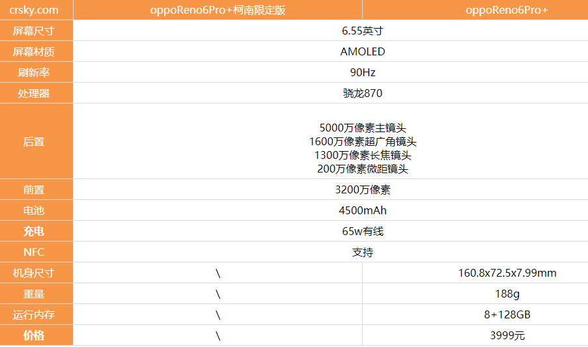The width and height of the screenshot is (588, 347).
Task: Click the backslash in the 重量 row
Action: [x=218, y=294]
